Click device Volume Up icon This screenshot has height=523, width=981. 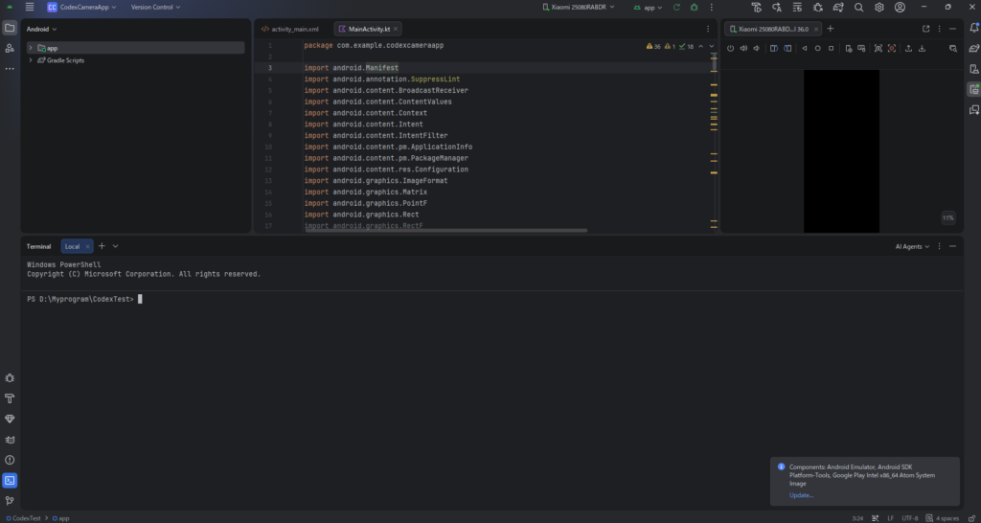click(743, 48)
